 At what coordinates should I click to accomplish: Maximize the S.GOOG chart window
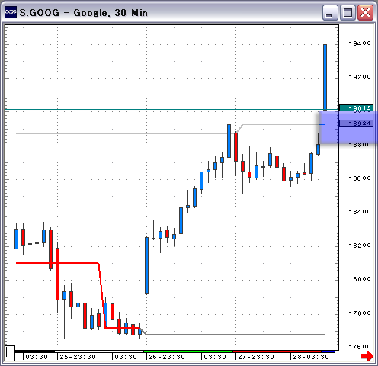click(x=348, y=12)
